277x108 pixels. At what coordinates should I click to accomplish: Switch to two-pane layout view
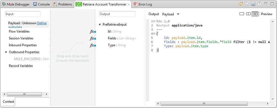click(248, 14)
